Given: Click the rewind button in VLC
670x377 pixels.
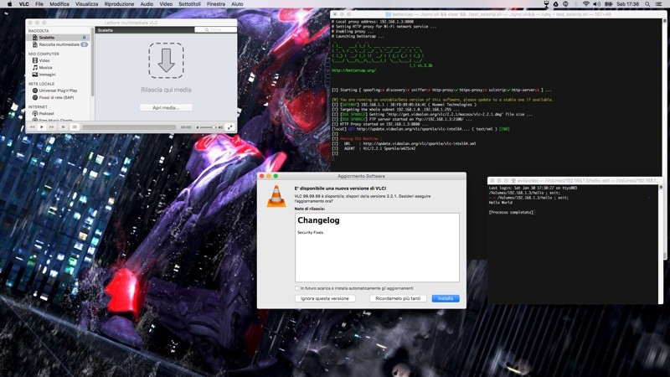Looking at the screenshot, I should [x=32, y=127].
